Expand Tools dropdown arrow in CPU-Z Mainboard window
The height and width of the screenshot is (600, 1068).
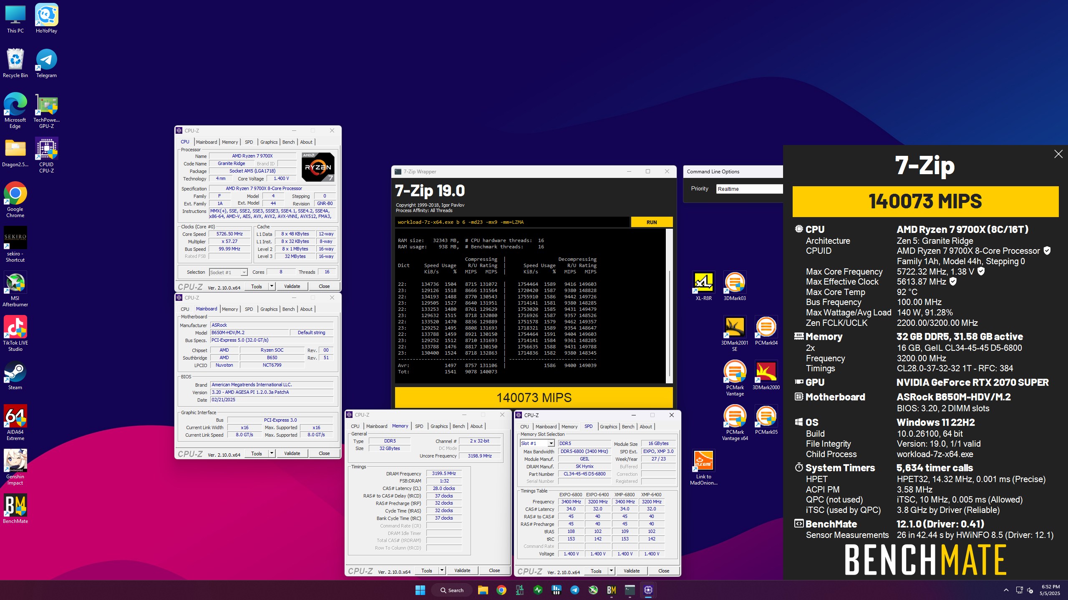tap(272, 453)
